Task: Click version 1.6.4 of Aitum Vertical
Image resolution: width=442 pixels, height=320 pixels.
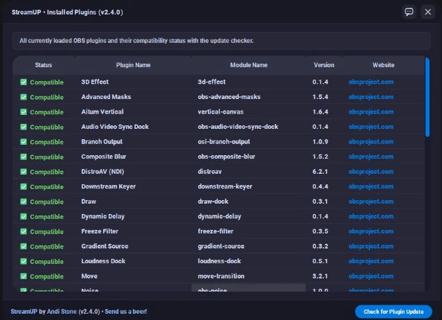Action: coord(320,112)
